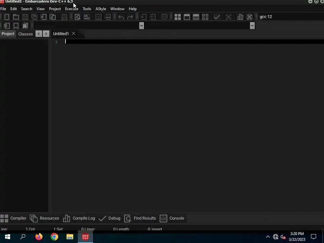Click the Stop Execution X icon
The image size is (324, 243).
point(228,17)
